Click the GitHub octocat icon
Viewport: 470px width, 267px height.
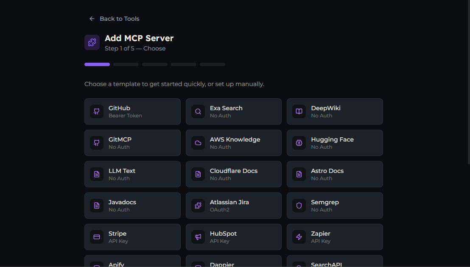coord(97,111)
